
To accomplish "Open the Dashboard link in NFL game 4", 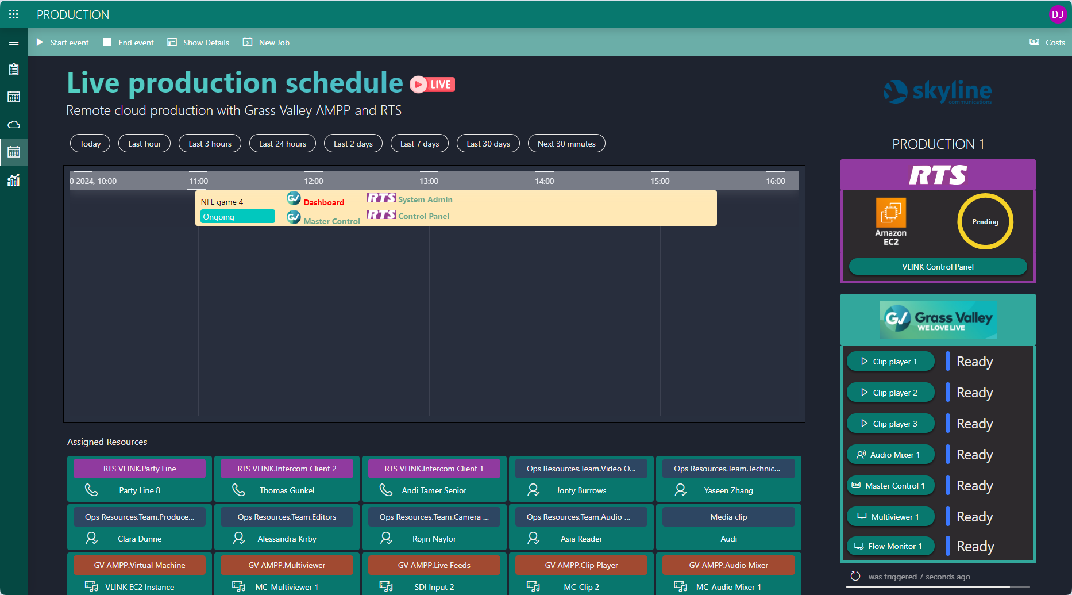I will click(324, 202).
